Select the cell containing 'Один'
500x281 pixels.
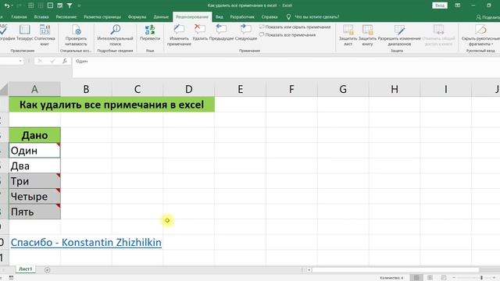coord(34,151)
